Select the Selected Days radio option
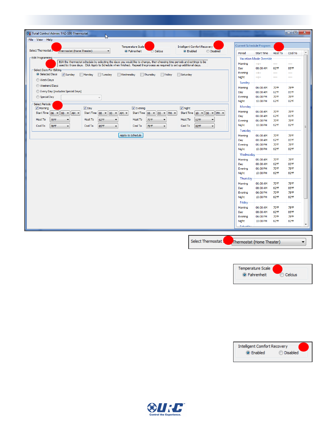The width and height of the screenshot is (332, 430). click(x=38, y=74)
